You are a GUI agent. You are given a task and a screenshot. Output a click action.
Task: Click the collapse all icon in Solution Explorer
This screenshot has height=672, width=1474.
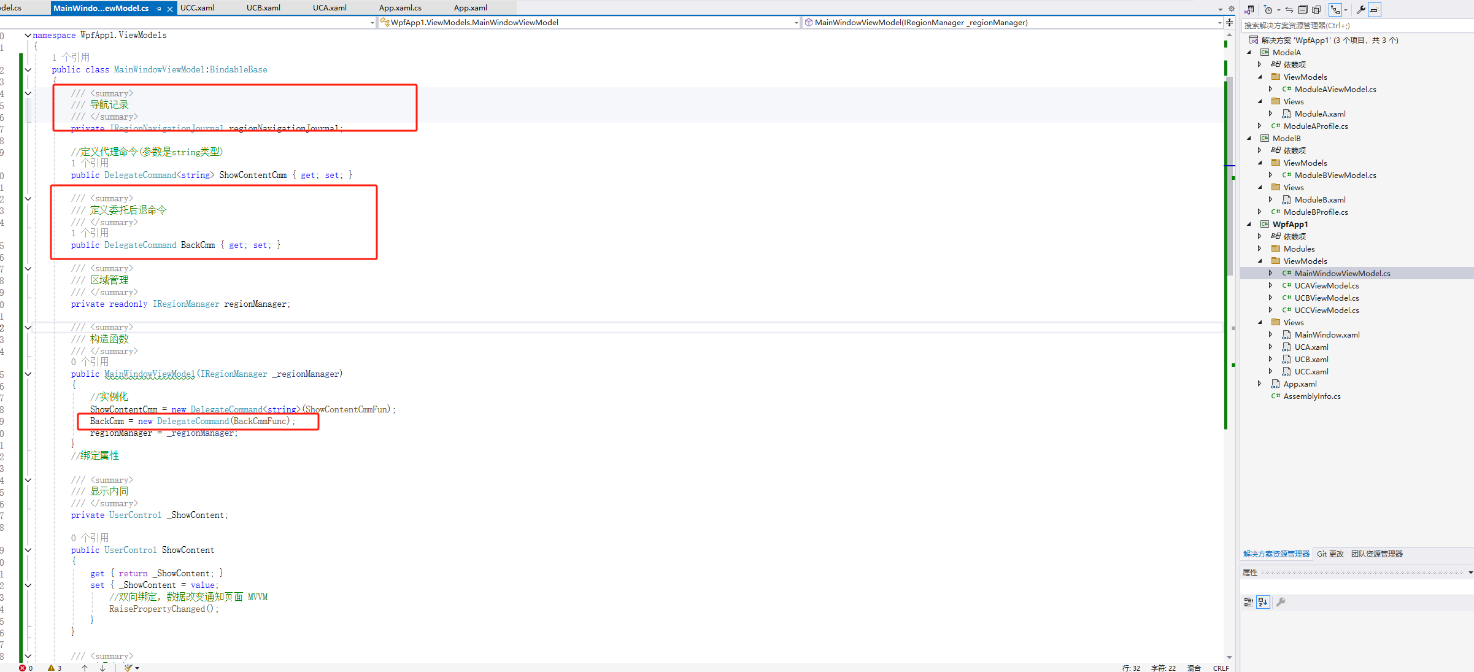pyautogui.click(x=1303, y=10)
